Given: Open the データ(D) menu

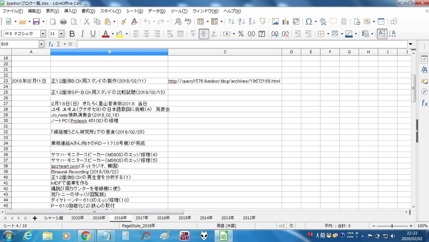Looking at the screenshot, I should [x=157, y=11].
